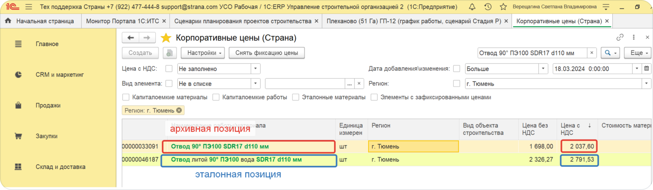Open Главное section

(47, 44)
